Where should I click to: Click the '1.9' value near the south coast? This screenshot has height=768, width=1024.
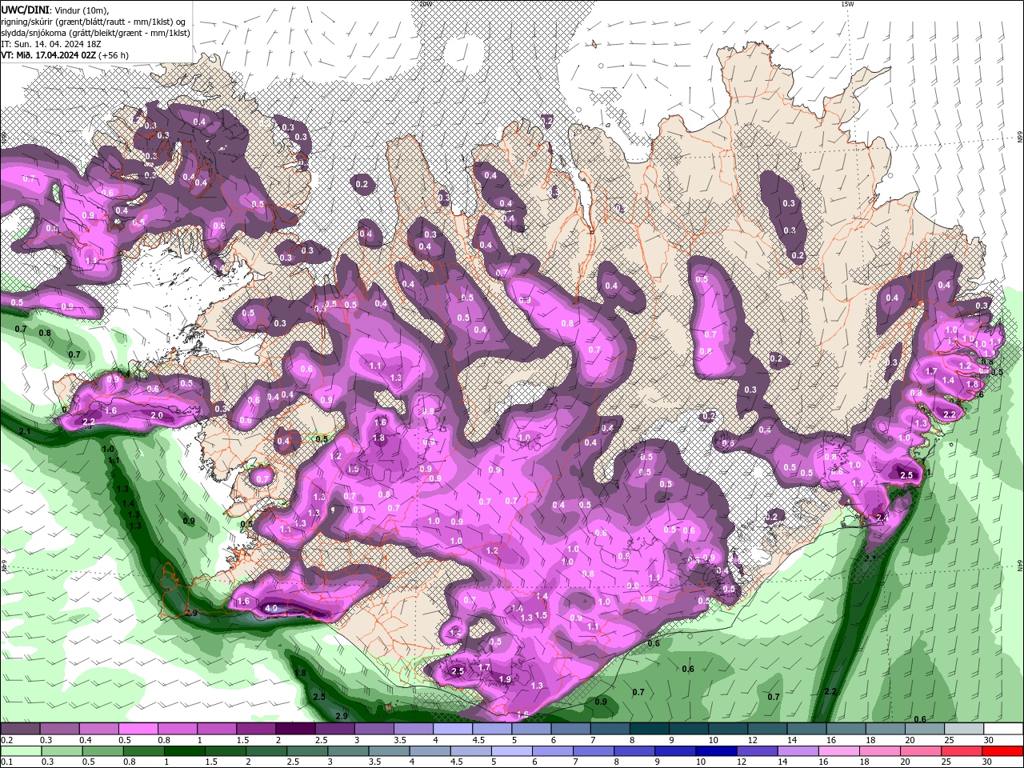click(505, 679)
